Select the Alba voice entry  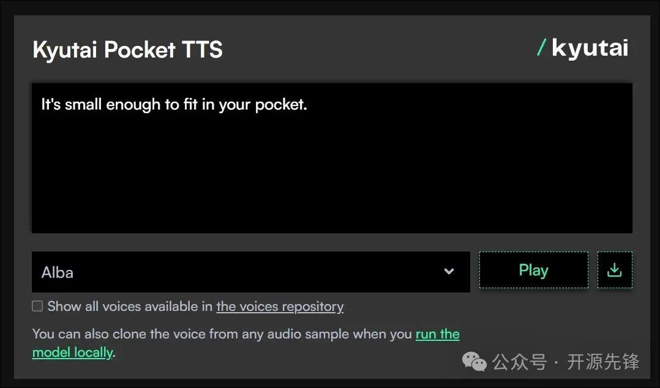click(x=57, y=272)
